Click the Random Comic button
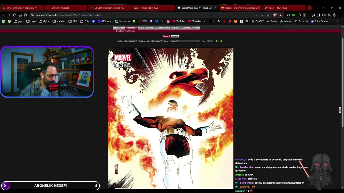The height and width of the screenshot is (193, 344). (169, 28)
